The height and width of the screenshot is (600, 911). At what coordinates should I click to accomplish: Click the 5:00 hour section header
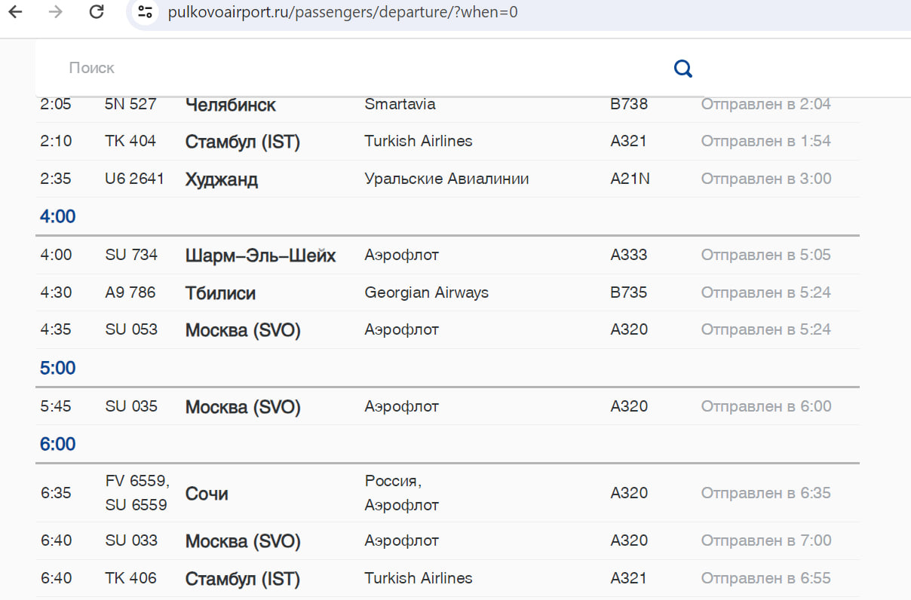click(58, 369)
